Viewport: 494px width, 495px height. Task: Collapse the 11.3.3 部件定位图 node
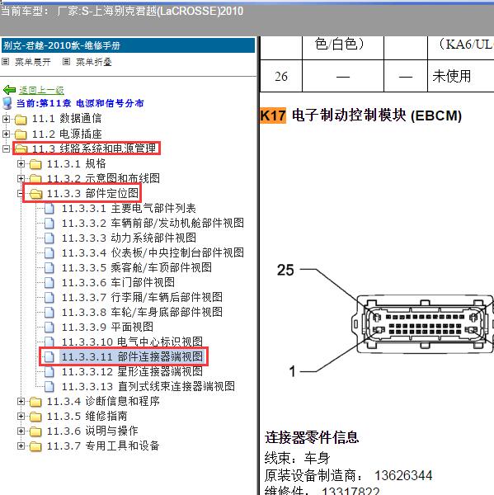click(x=21, y=193)
